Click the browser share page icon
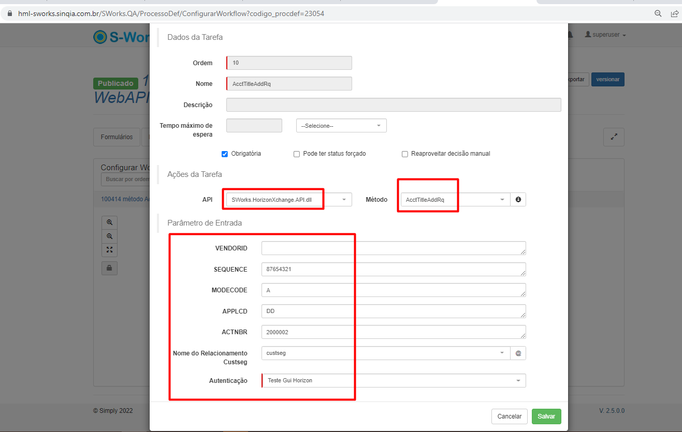The width and height of the screenshot is (682, 432). pyautogui.click(x=675, y=13)
